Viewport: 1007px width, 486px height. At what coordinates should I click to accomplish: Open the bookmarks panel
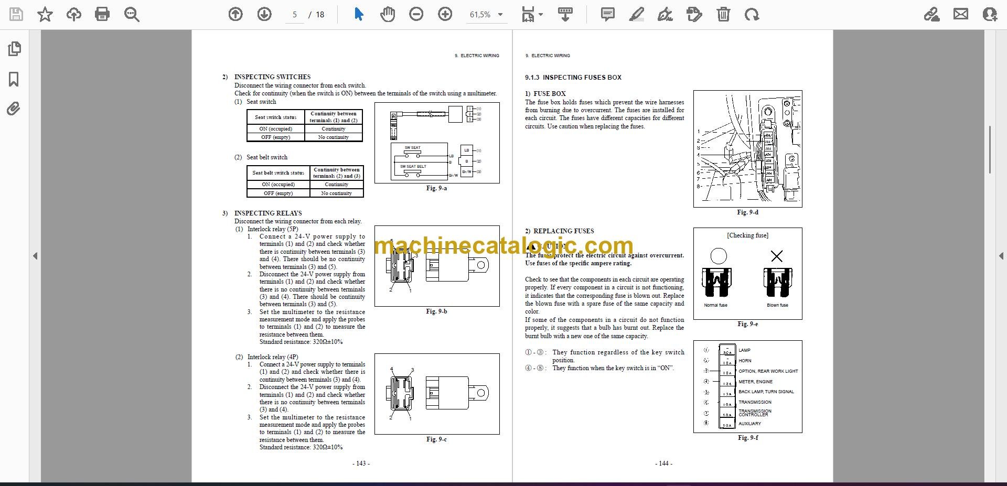click(x=14, y=79)
